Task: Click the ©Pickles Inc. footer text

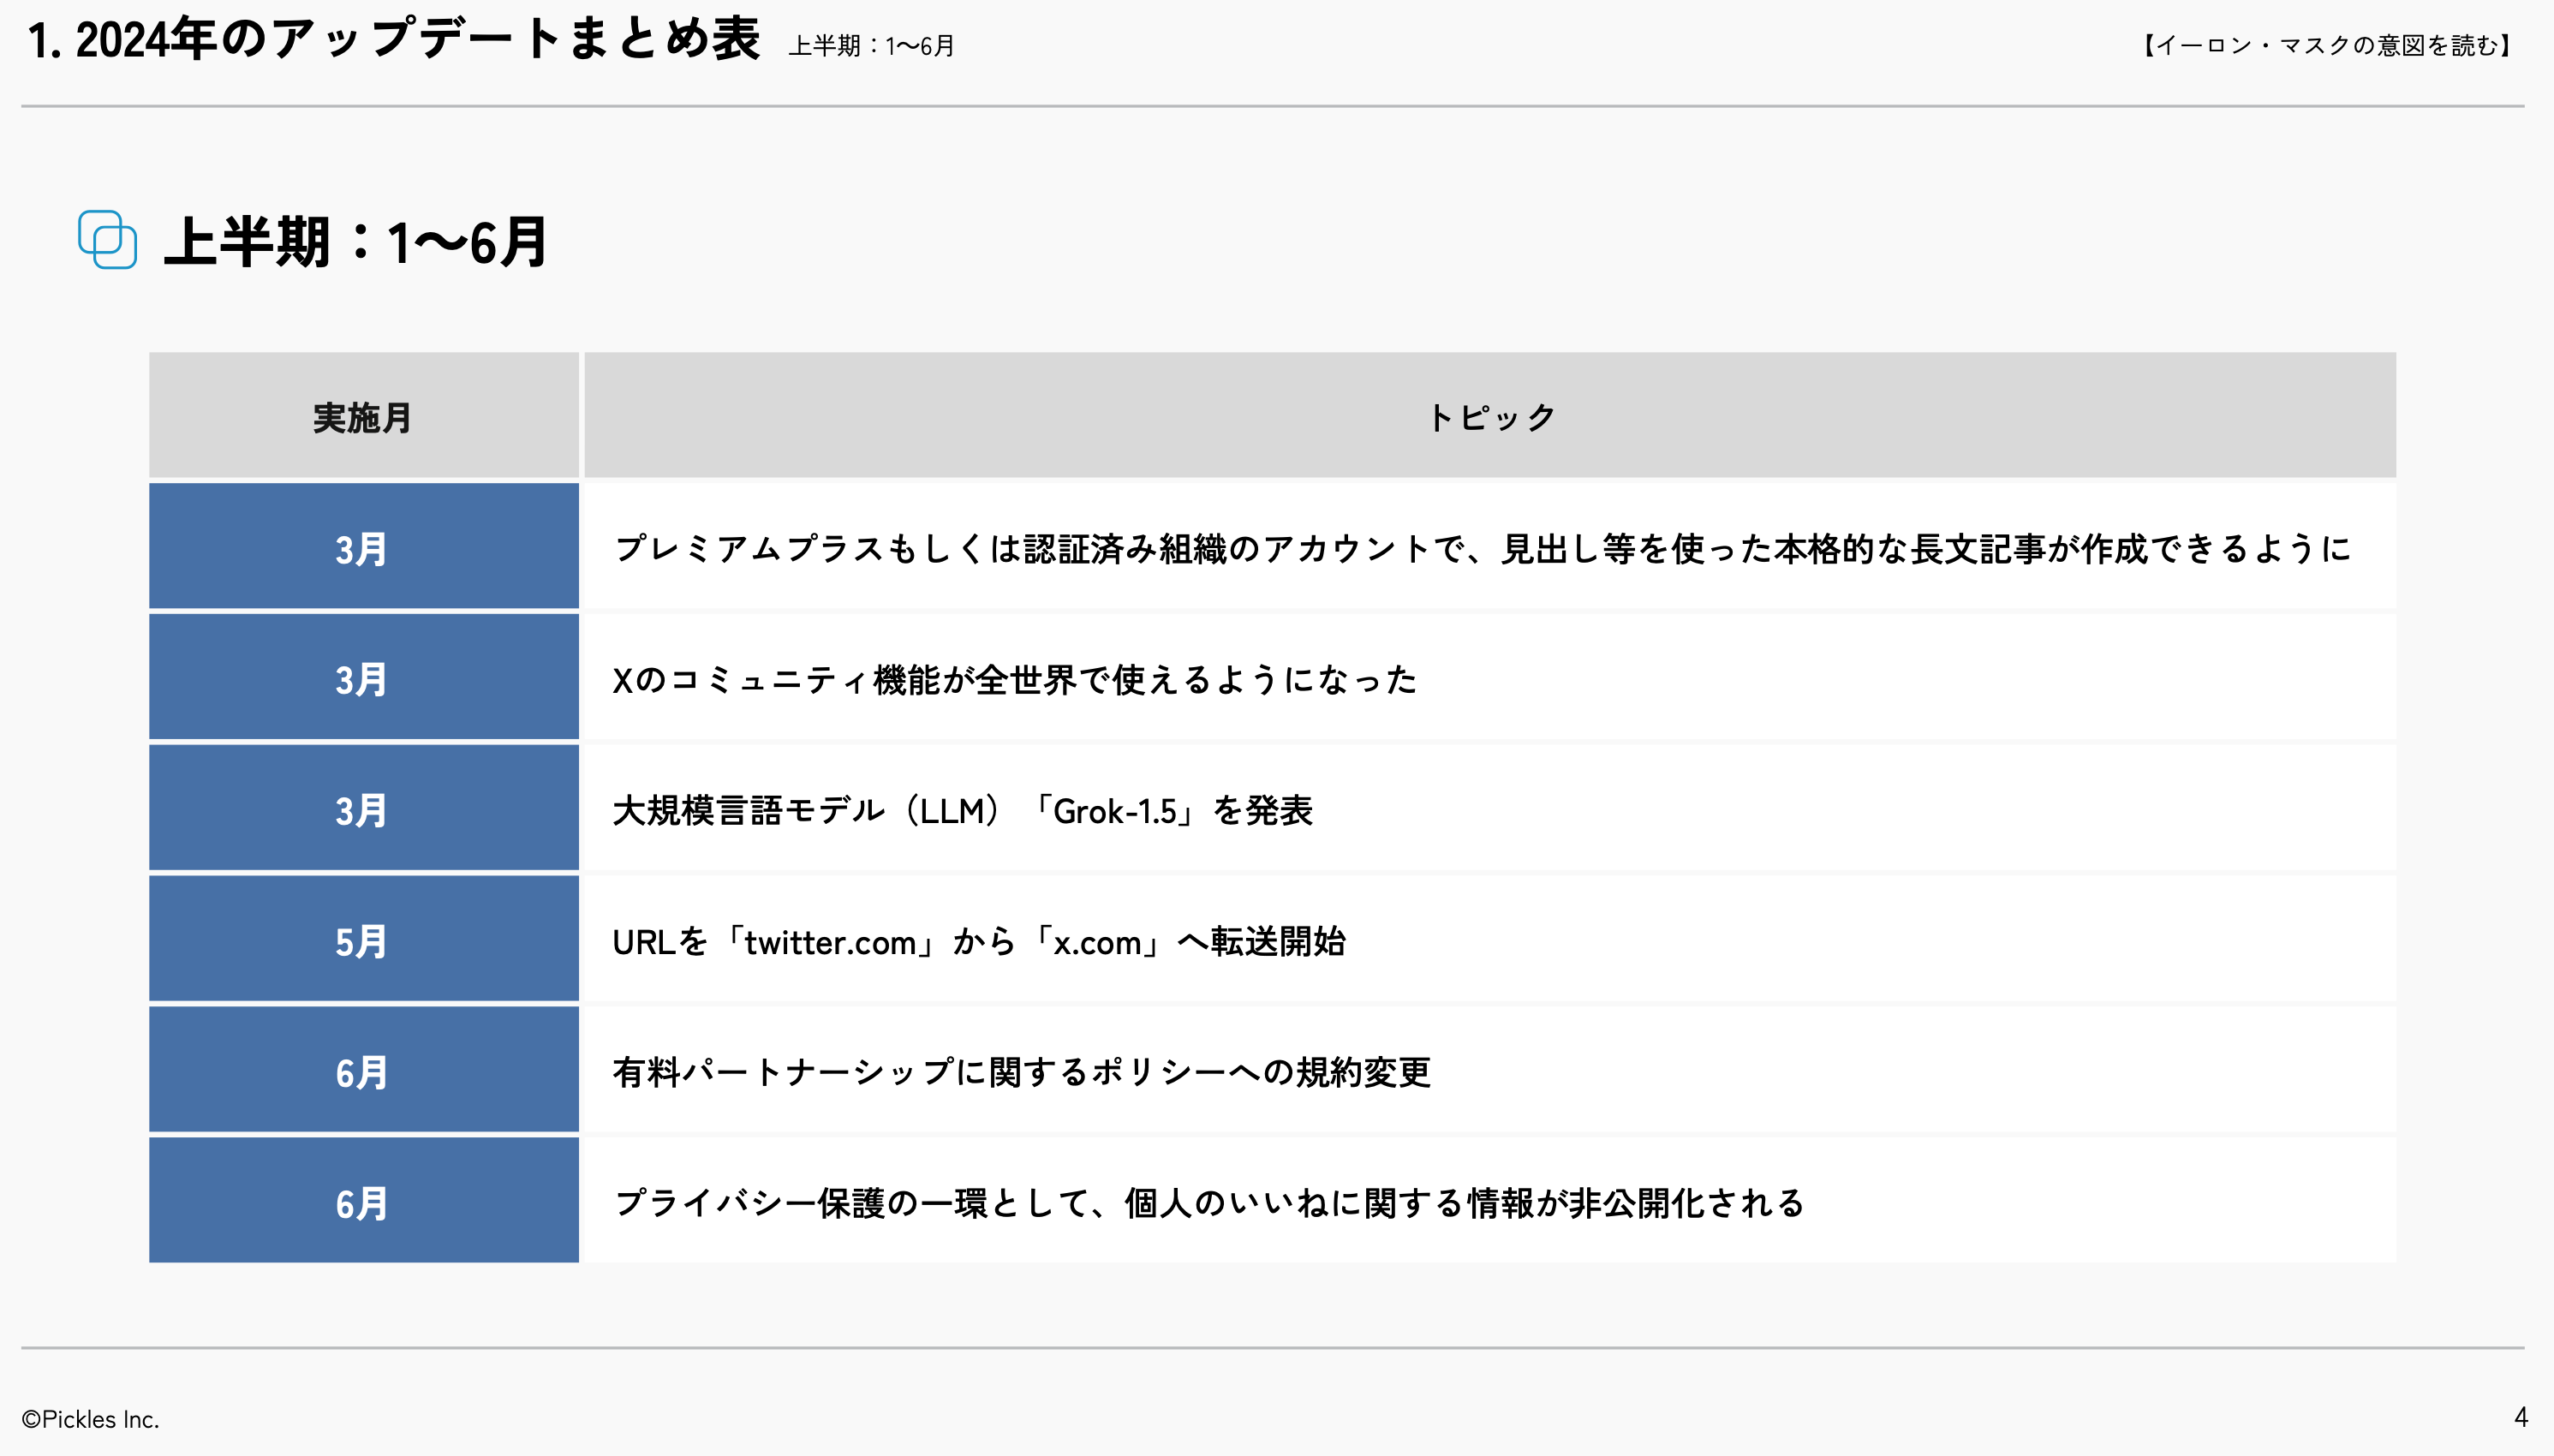Action: pyautogui.click(x=90, y=1419)
